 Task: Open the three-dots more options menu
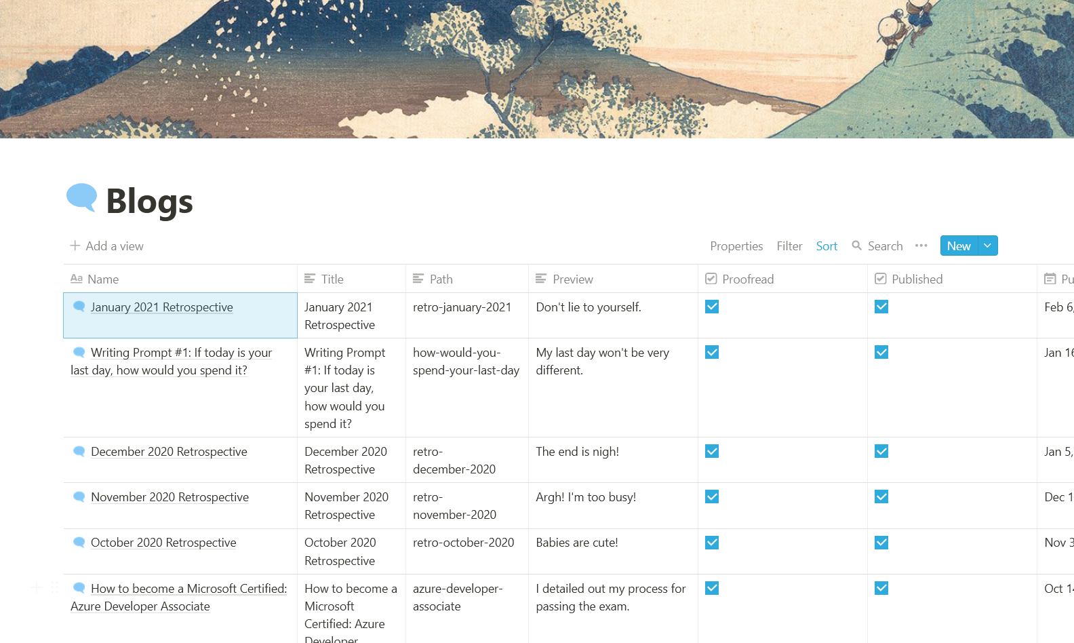click(x=921, y=246)
